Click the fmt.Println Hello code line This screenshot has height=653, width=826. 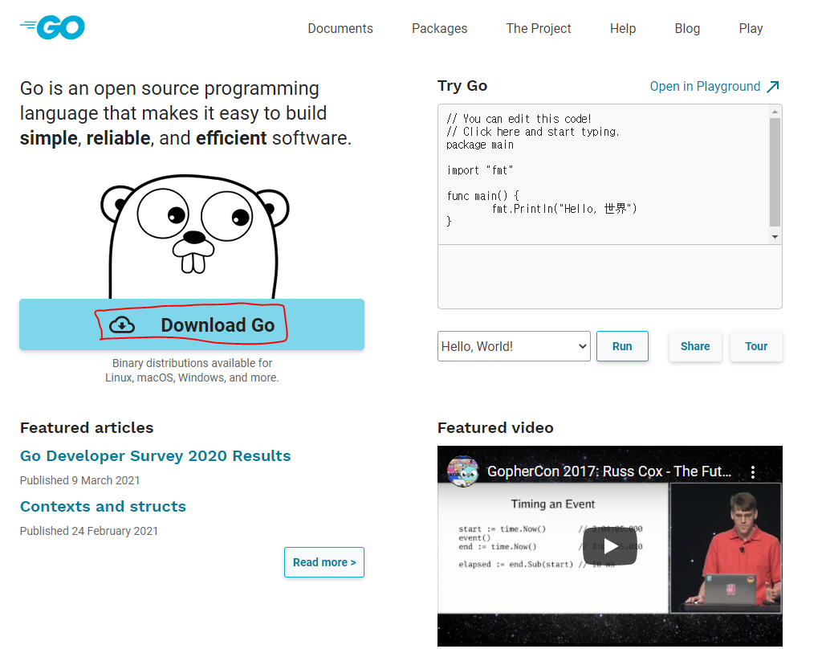pos(564,209)
